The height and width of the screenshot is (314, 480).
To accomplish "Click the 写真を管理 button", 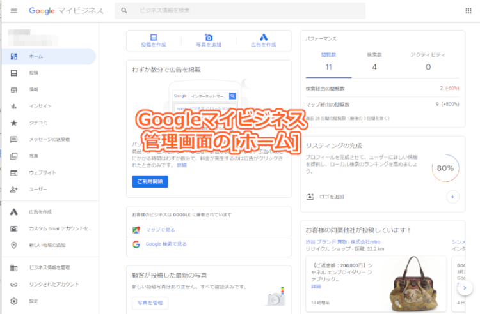I will [150, 303].
